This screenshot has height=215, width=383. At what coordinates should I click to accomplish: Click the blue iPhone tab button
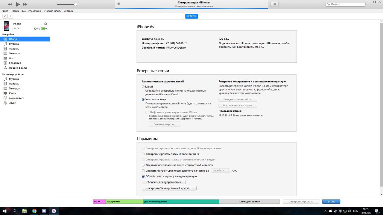(x=191, y=16)
